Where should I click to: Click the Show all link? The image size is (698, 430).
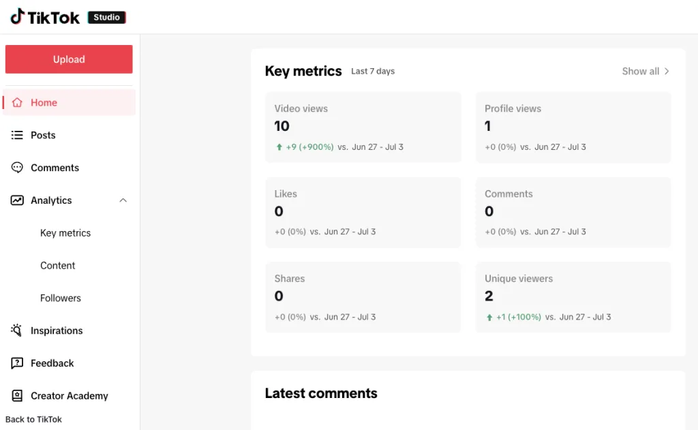click(645, 72)
